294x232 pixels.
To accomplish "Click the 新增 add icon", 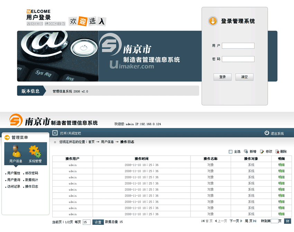I will coord(246,152).
